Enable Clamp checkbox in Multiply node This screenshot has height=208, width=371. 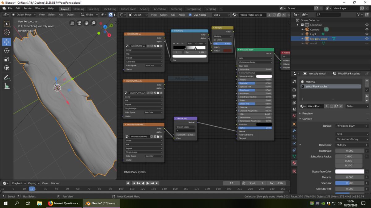tap(215, 40)
